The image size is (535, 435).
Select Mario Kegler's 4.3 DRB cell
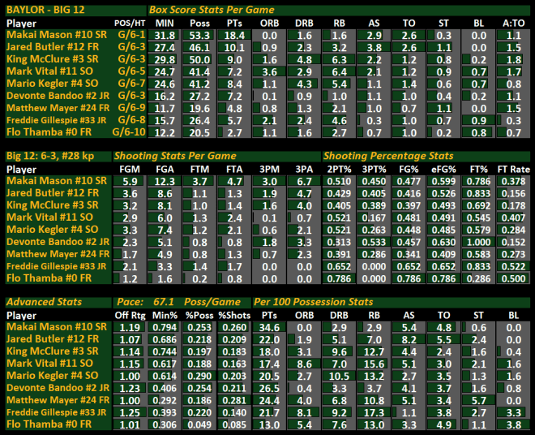click(304, 84)
